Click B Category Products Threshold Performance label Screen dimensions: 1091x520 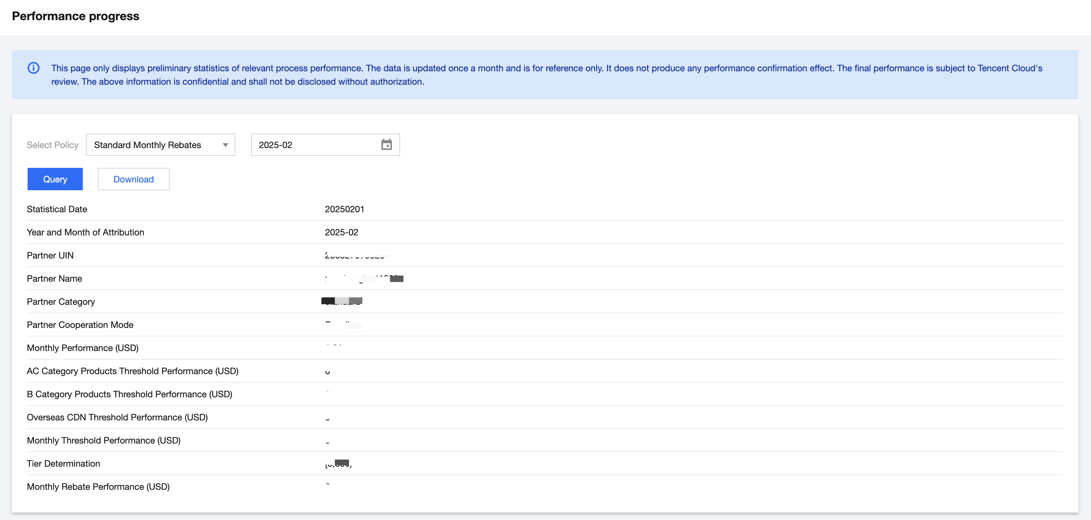click(130, 394)
